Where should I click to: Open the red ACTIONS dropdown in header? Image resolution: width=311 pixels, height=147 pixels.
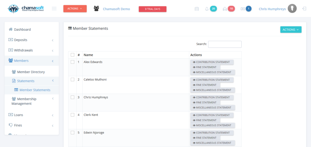pyautogui.click(x=75, y=9)
